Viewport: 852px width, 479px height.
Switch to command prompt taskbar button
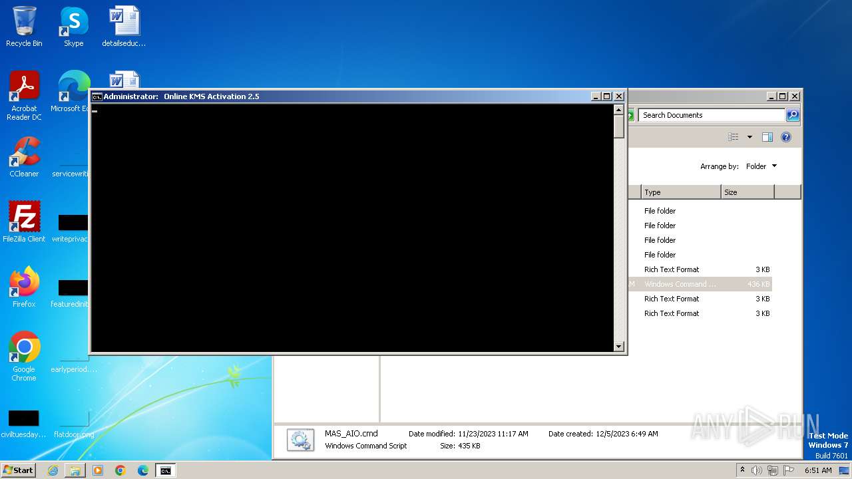click(165, 470)
